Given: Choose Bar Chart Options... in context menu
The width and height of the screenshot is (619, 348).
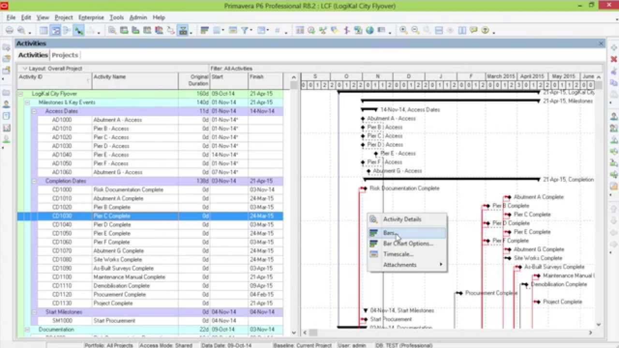Looking at the screenshot, I should (407, 244).
